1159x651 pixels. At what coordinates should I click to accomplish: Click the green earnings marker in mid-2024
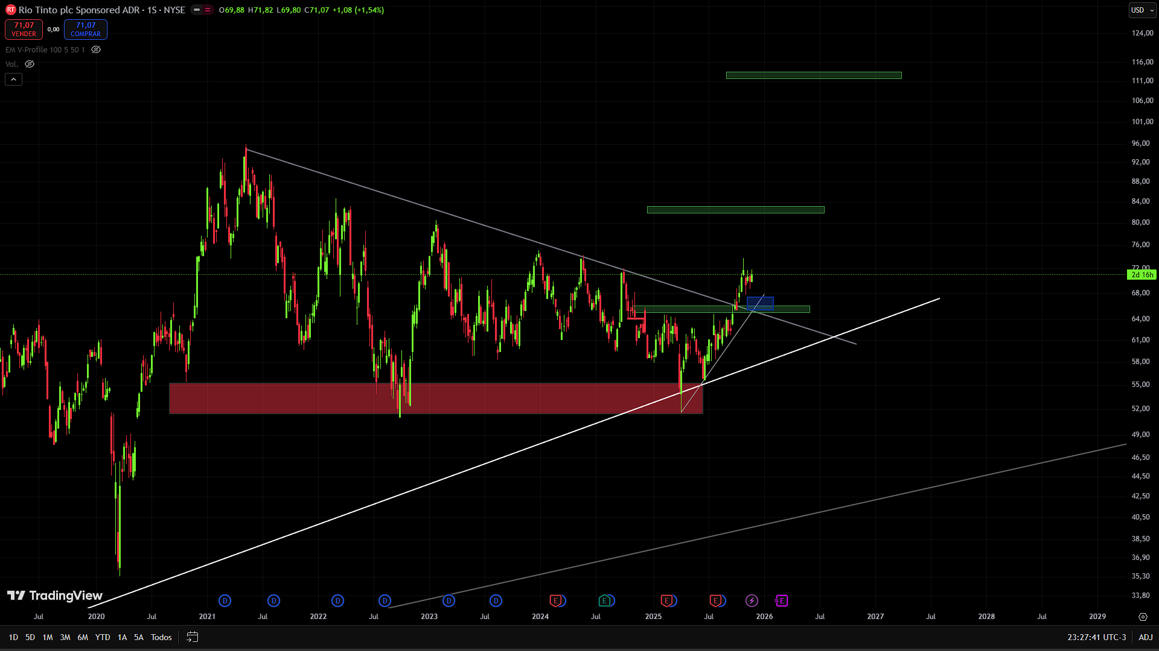(604, 600)
